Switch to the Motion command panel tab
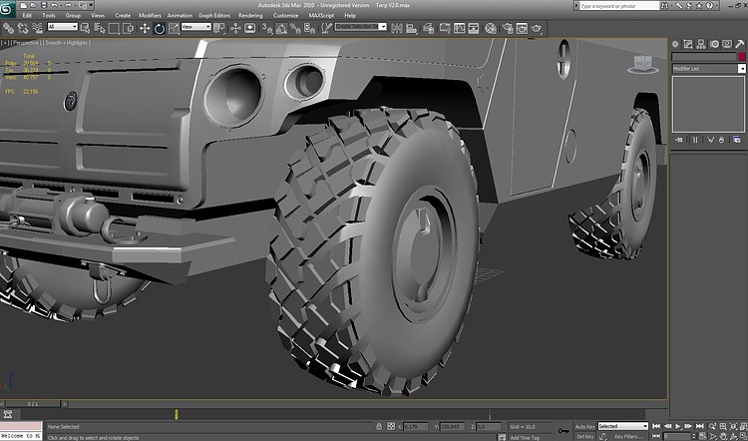This screenshot has height=441, width=748. click(714, 44)
